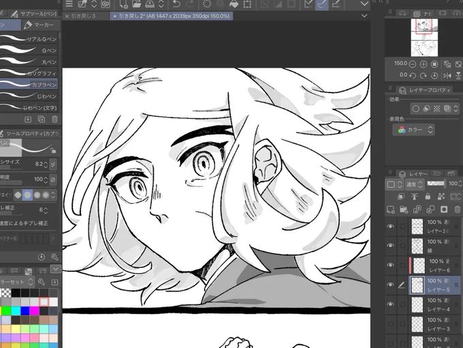463x348 pixels.
Task: Delete sub tool with trash icon
Action: coord(54,120)
